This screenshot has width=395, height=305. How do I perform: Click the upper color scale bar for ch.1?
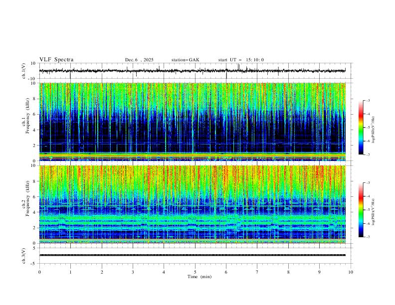[361, 128]
